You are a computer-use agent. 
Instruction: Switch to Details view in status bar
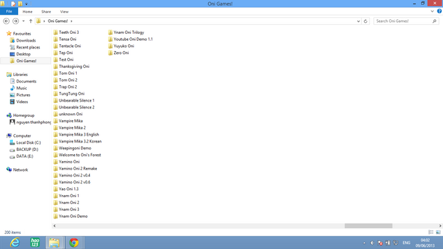click(431, 232)
